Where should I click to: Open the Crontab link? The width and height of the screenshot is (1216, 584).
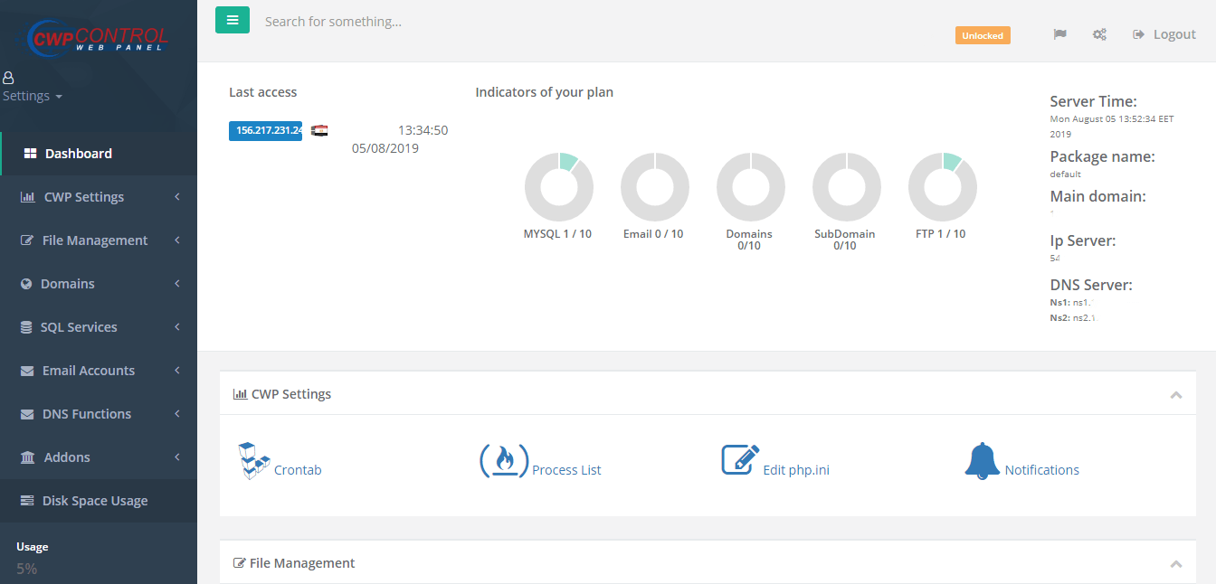(x=298, y=470)
